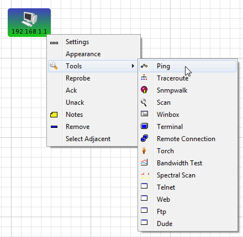Expand the Tools submenu arrow
This screenshot has height=237, width=243.
(x=133, y=66)
